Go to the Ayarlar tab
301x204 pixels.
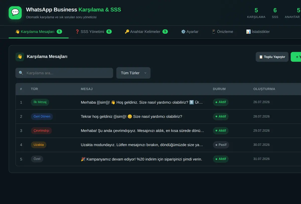pyautogui.click(x=190, y=32)
